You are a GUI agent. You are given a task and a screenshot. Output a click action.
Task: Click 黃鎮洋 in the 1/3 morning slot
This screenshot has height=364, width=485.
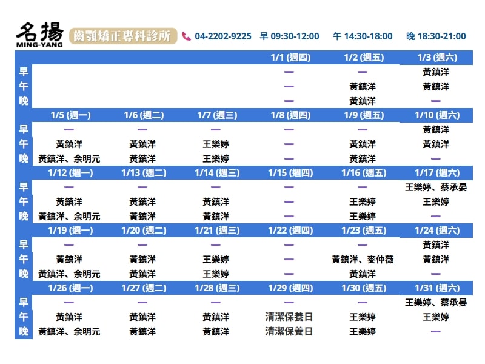[x=436, y=72]
